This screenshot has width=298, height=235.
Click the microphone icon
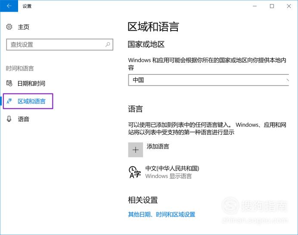coord(9,119)
